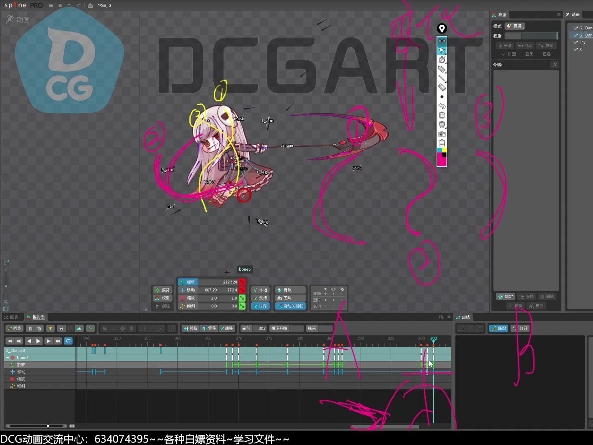
Task: Select the 动画 animations panel tab
Action: point(573,14)
